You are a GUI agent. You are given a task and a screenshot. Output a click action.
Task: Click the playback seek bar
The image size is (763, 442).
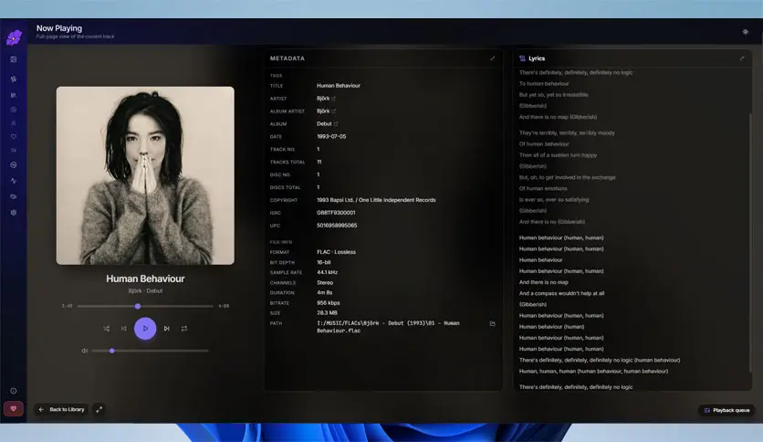[x=145, y=306]
